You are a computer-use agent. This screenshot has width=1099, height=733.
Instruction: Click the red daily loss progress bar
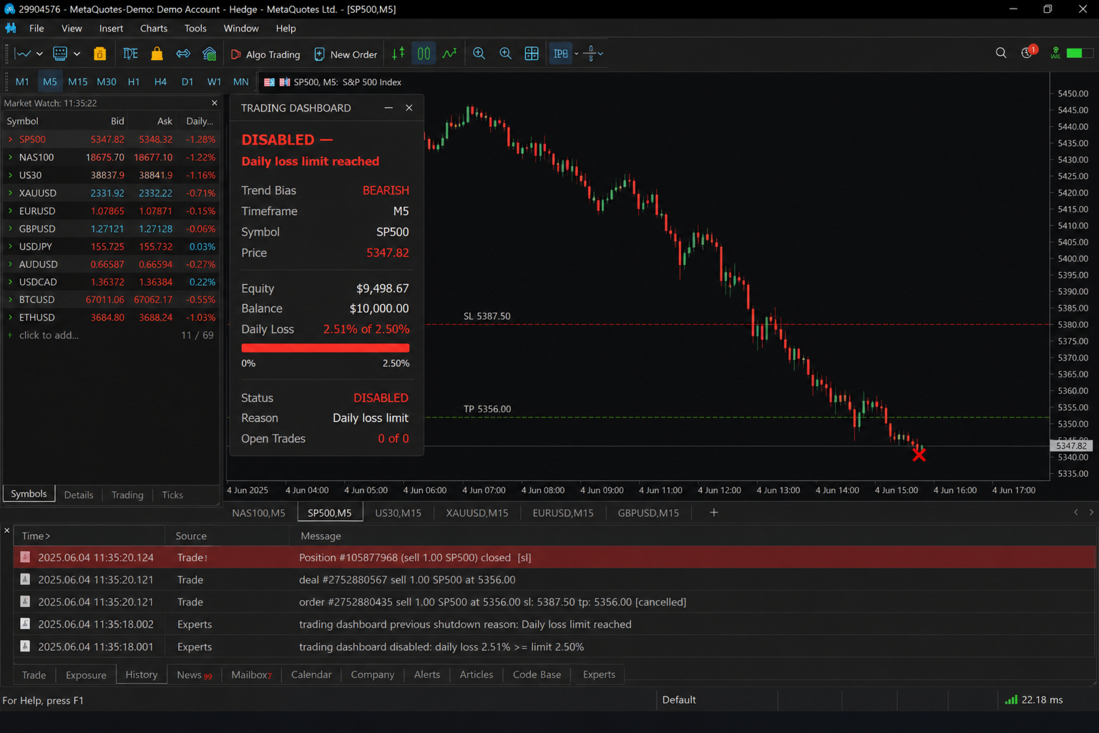(326, 348)
